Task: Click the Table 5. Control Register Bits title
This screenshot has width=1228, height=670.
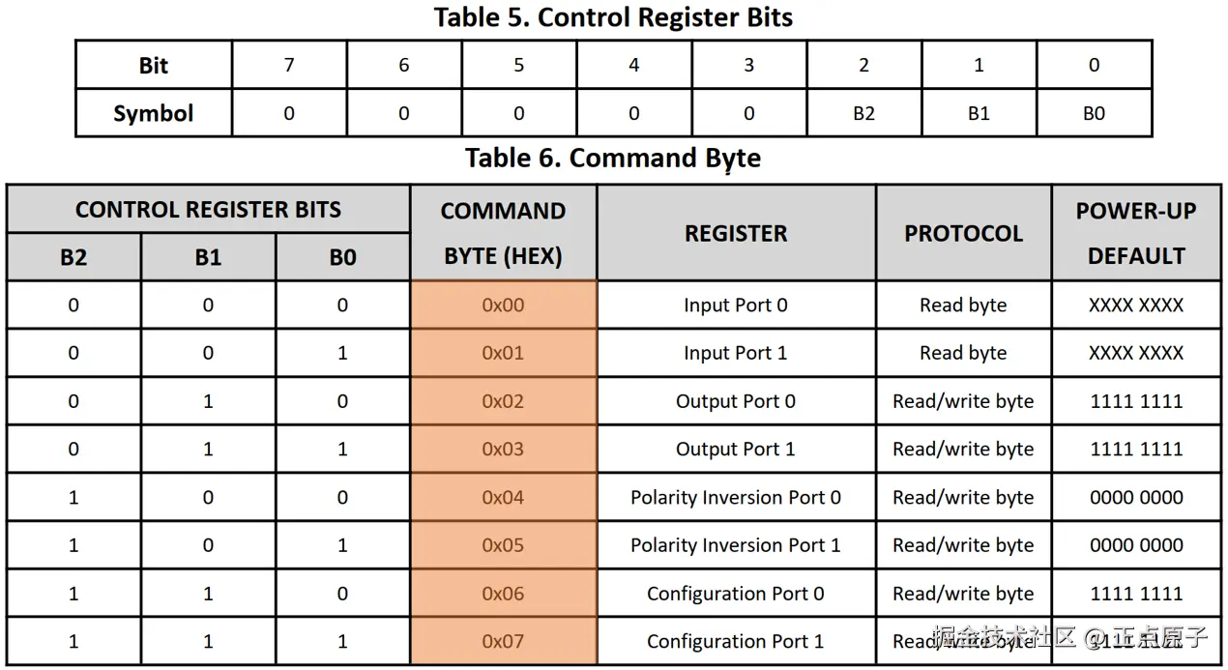Action: [x=613, y=17]
